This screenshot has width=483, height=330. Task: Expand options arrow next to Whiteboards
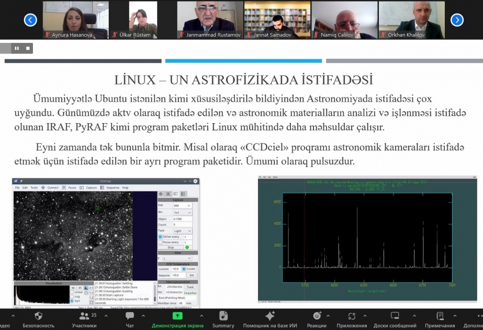click(x=414, y=316)
